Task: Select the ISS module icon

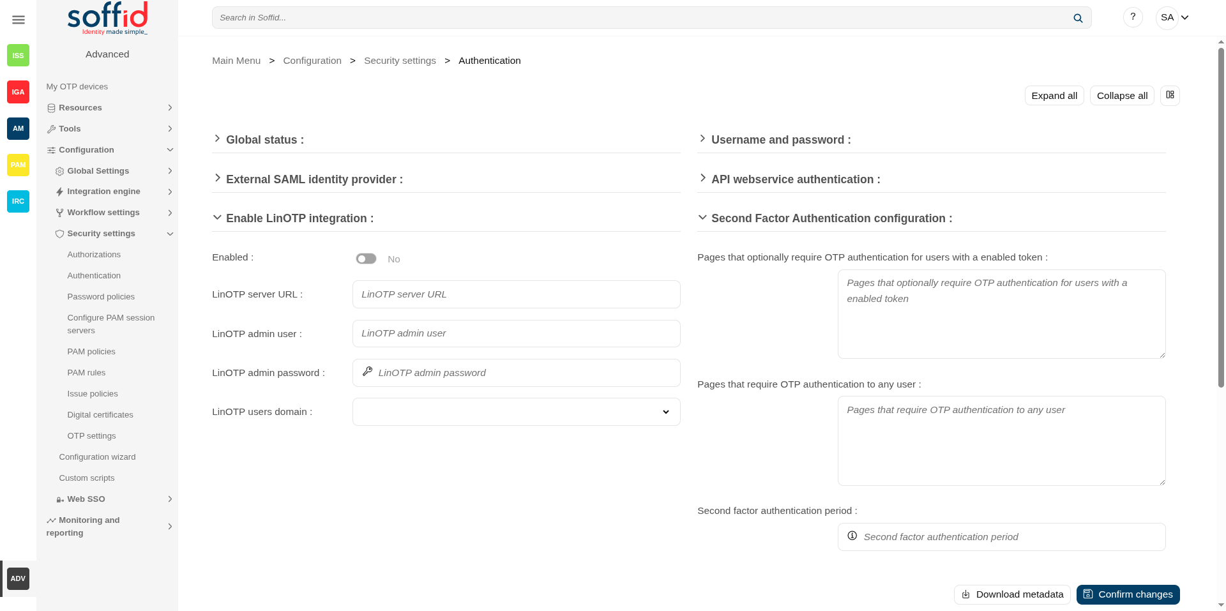Action: tap(18, 56)
